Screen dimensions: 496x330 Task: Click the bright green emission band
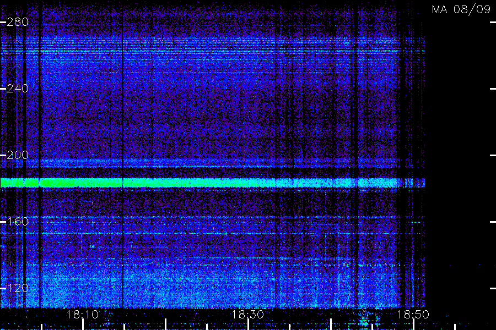point(212,183)
